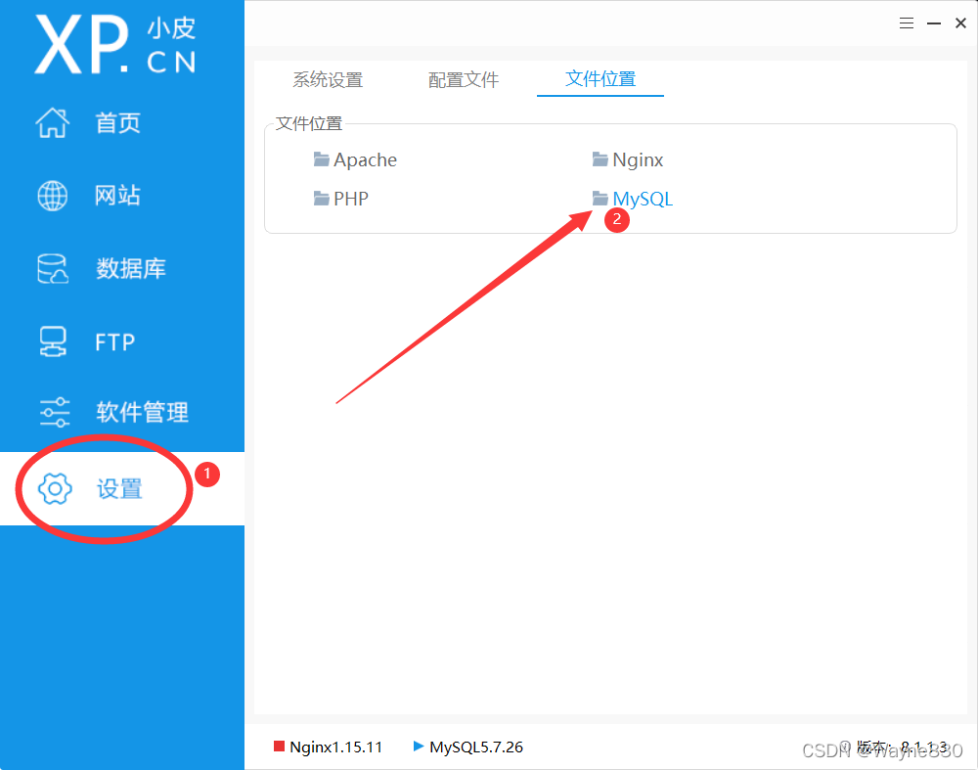Open the Nginx file location link
Viewport: 978px width, 770px height.
(638, 160)
